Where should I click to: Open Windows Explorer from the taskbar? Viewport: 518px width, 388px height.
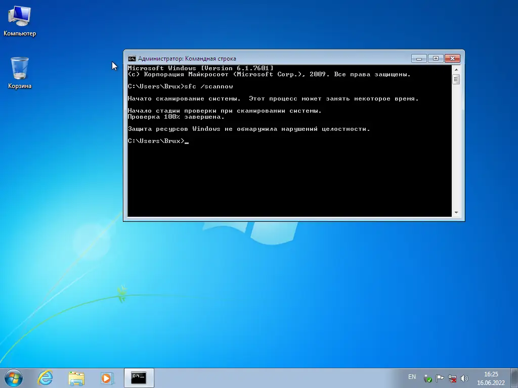[x=76, y=377]
